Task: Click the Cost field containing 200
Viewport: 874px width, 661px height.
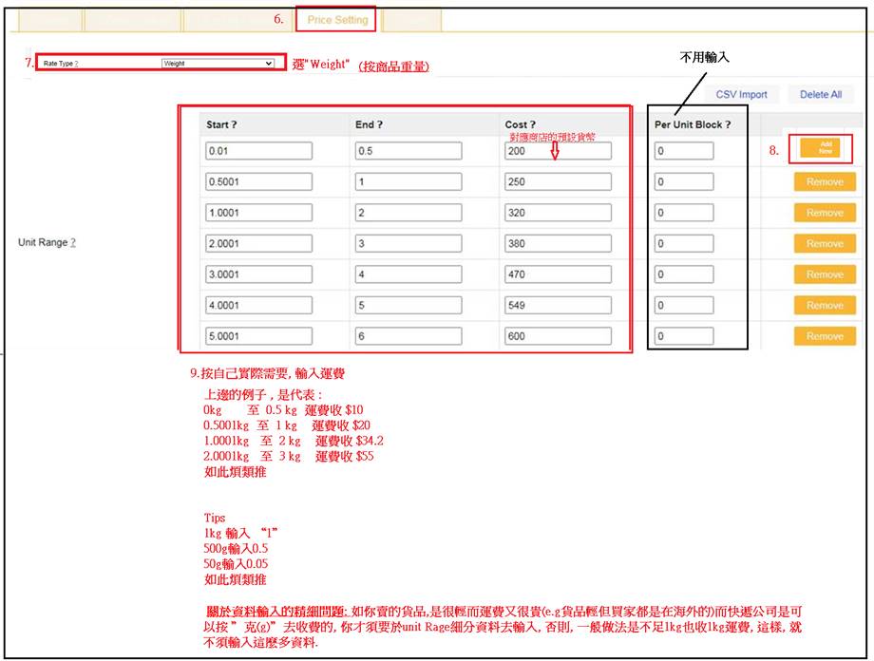Action: pyautogui.click(x=558, y=151)
